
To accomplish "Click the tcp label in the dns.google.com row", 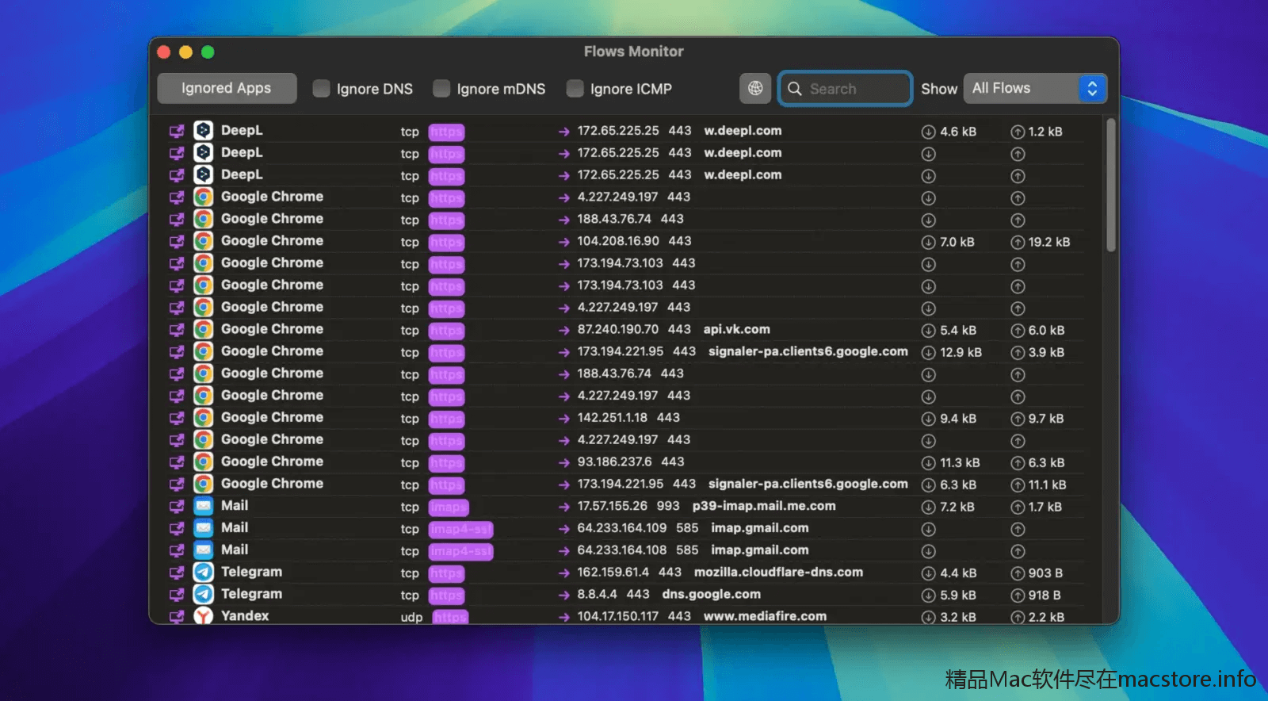I will 410,596.
